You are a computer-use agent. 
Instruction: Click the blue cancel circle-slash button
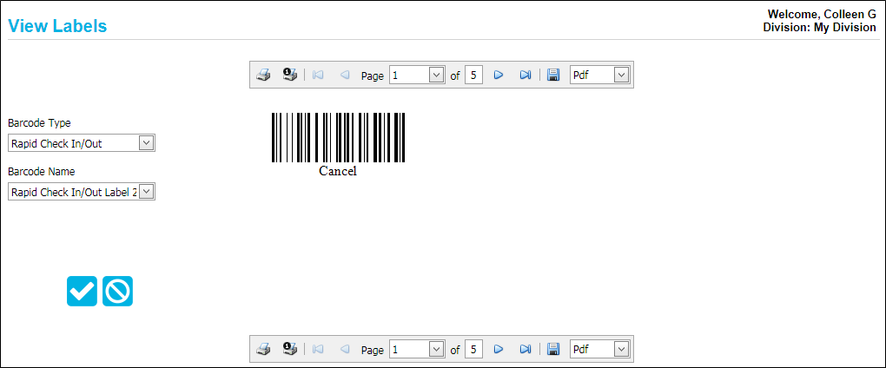pos(117,292)
